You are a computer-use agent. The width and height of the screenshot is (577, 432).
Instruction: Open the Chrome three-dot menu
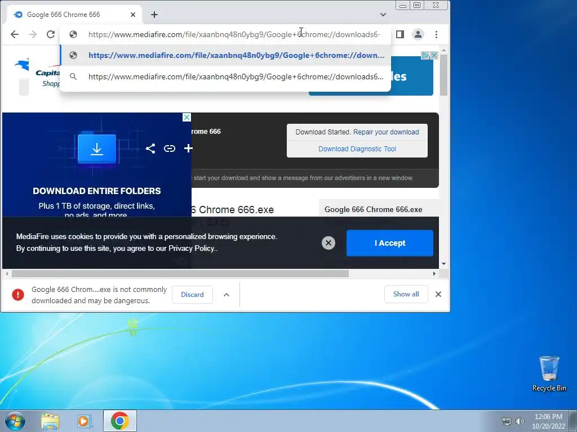437,34
